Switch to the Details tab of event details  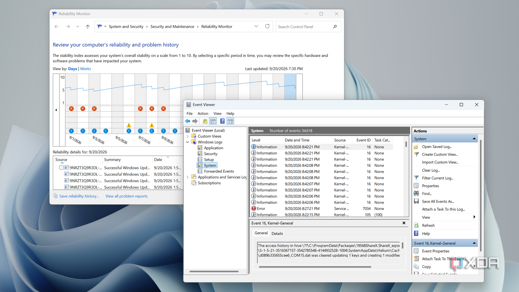pos(277,233)
